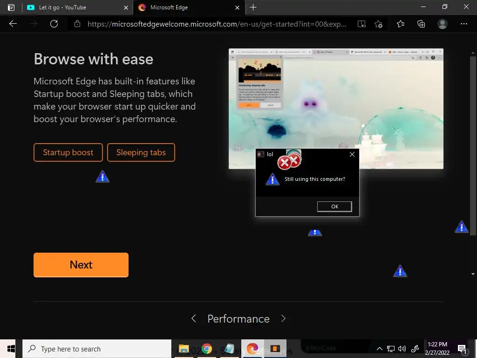
Task: Click the page vertical scrollbar
Action: coord(473,146)
